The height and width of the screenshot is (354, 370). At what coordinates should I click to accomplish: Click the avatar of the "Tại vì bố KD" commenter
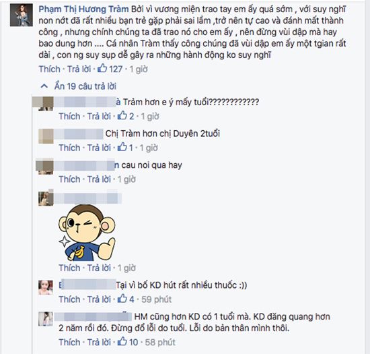pos(46,287)
